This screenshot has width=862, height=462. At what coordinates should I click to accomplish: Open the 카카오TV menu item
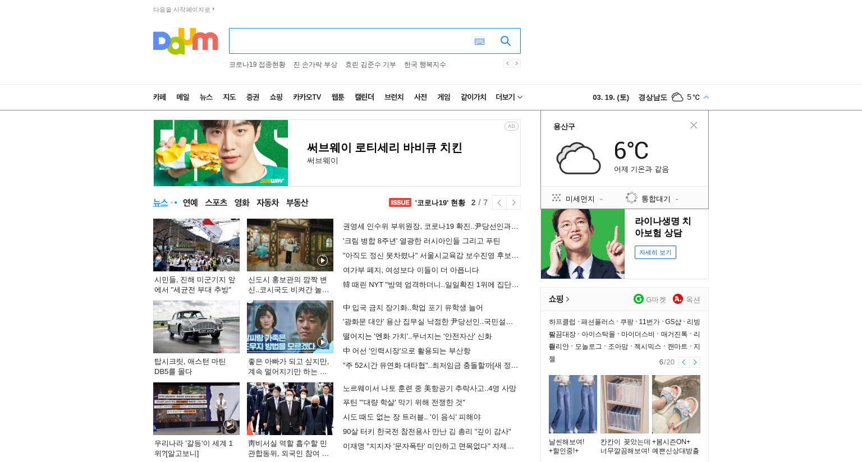[307, 97]
